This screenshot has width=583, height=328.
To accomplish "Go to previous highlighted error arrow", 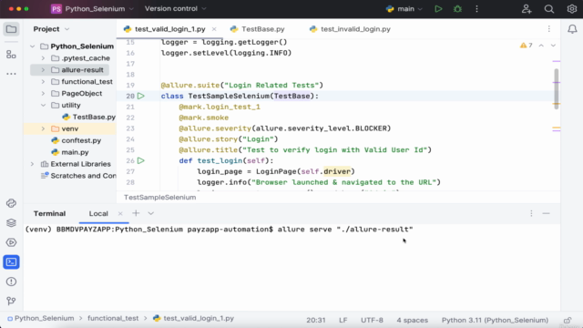I will pos(541,46).
